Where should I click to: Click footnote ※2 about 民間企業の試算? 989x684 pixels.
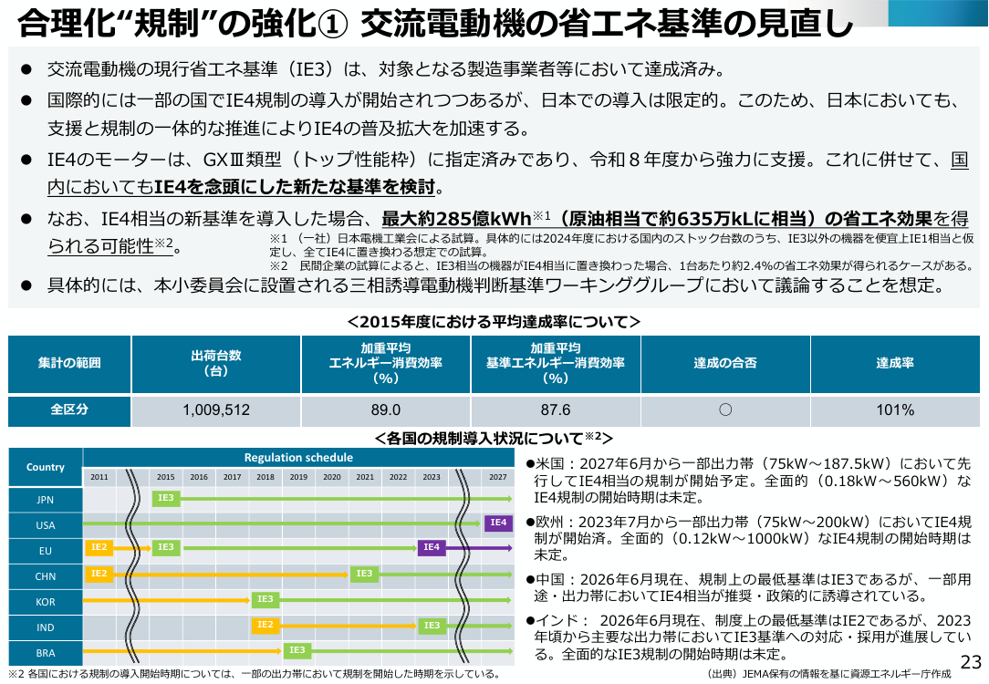point(622,265)
